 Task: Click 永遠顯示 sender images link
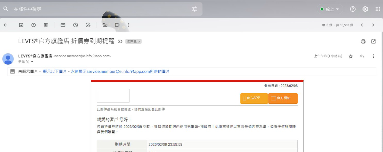120,72
